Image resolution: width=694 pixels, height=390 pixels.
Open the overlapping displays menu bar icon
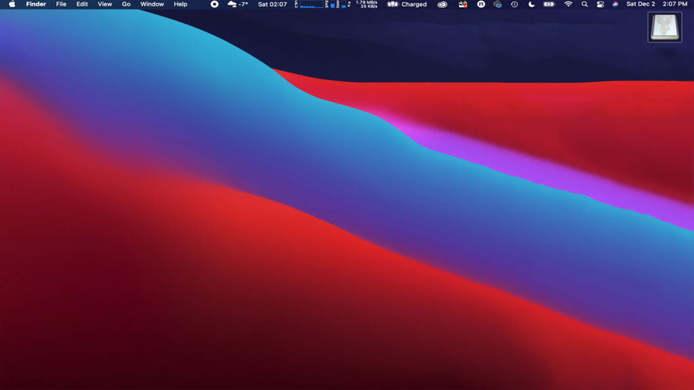[x=497, y=4]
